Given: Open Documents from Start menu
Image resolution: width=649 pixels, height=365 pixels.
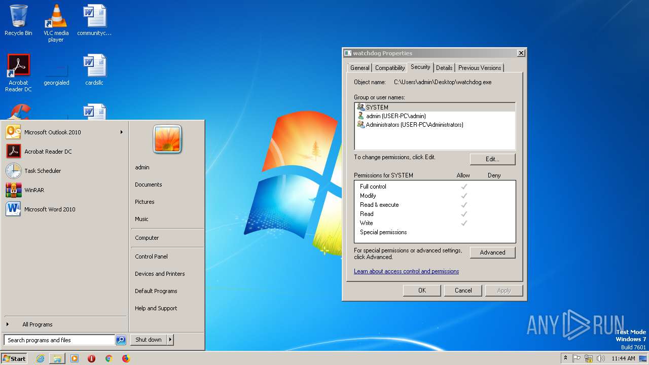Looking at the screenshot, I should (x=149, y=185).
